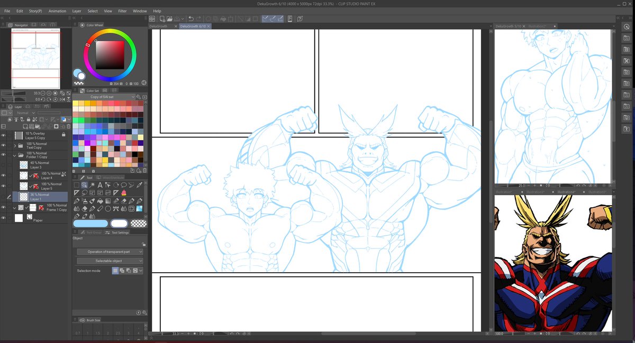
Task: Click the wrench icon next to the color set name
Action: point(138,97)
